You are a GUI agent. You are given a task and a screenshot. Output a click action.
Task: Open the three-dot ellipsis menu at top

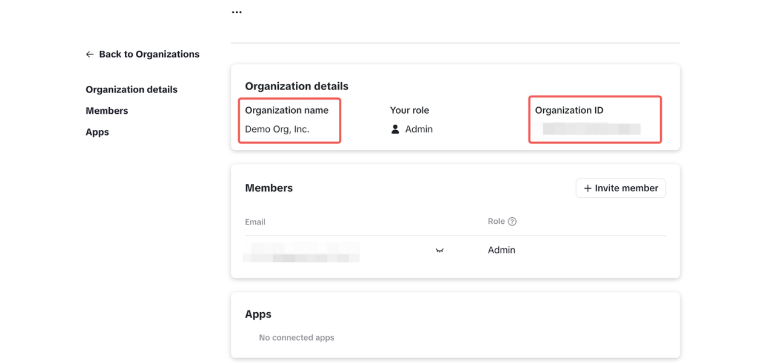pos(236,12)
